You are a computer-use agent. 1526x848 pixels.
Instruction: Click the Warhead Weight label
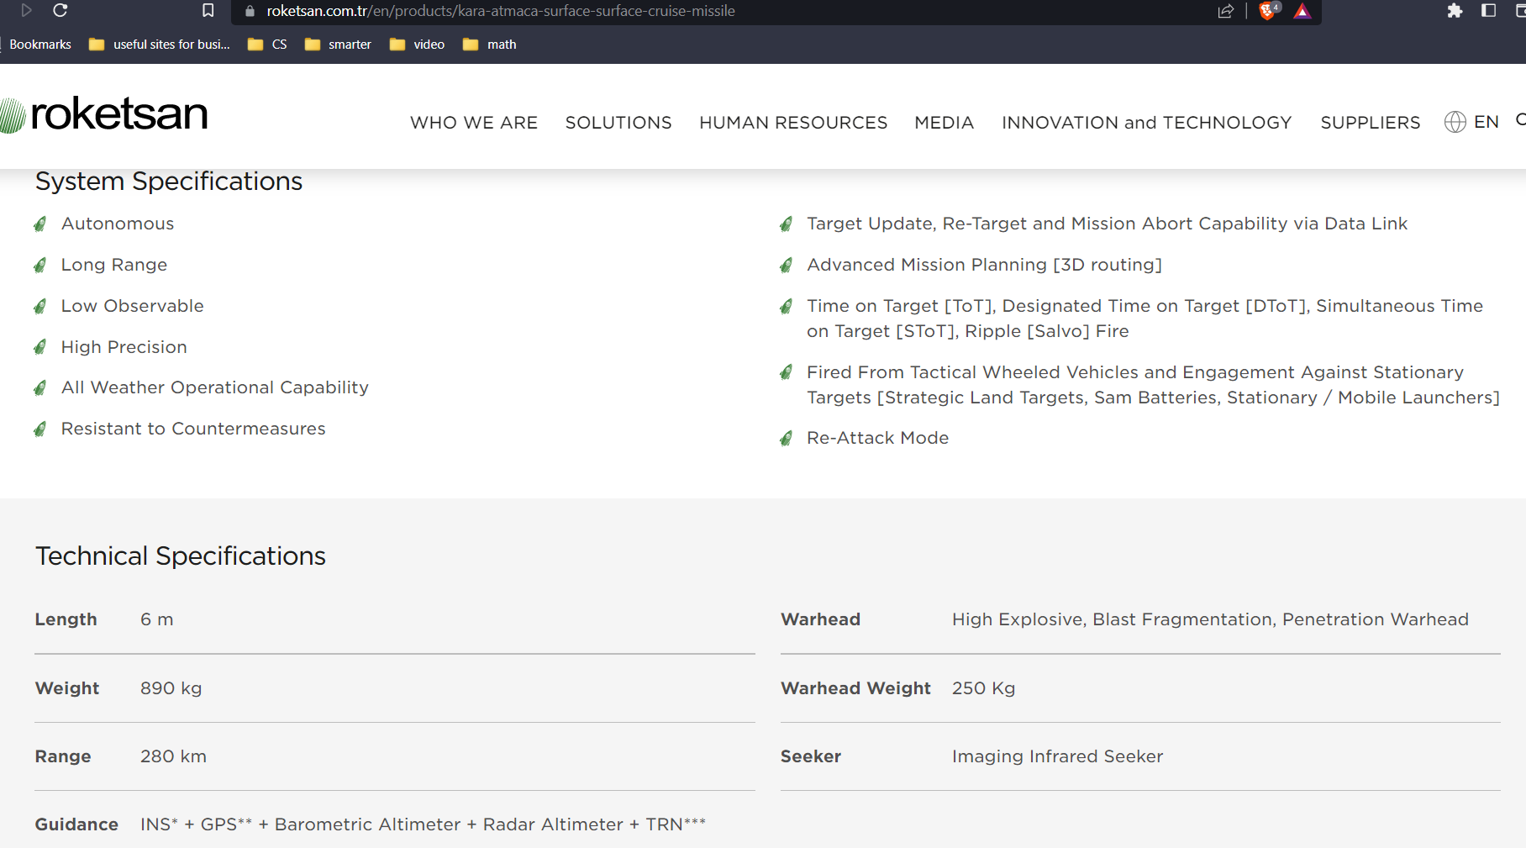(855, 688)
